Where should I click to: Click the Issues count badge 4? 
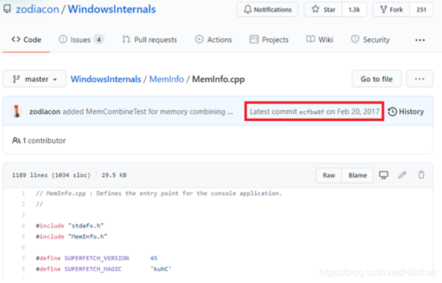click(x=99, y=40)
